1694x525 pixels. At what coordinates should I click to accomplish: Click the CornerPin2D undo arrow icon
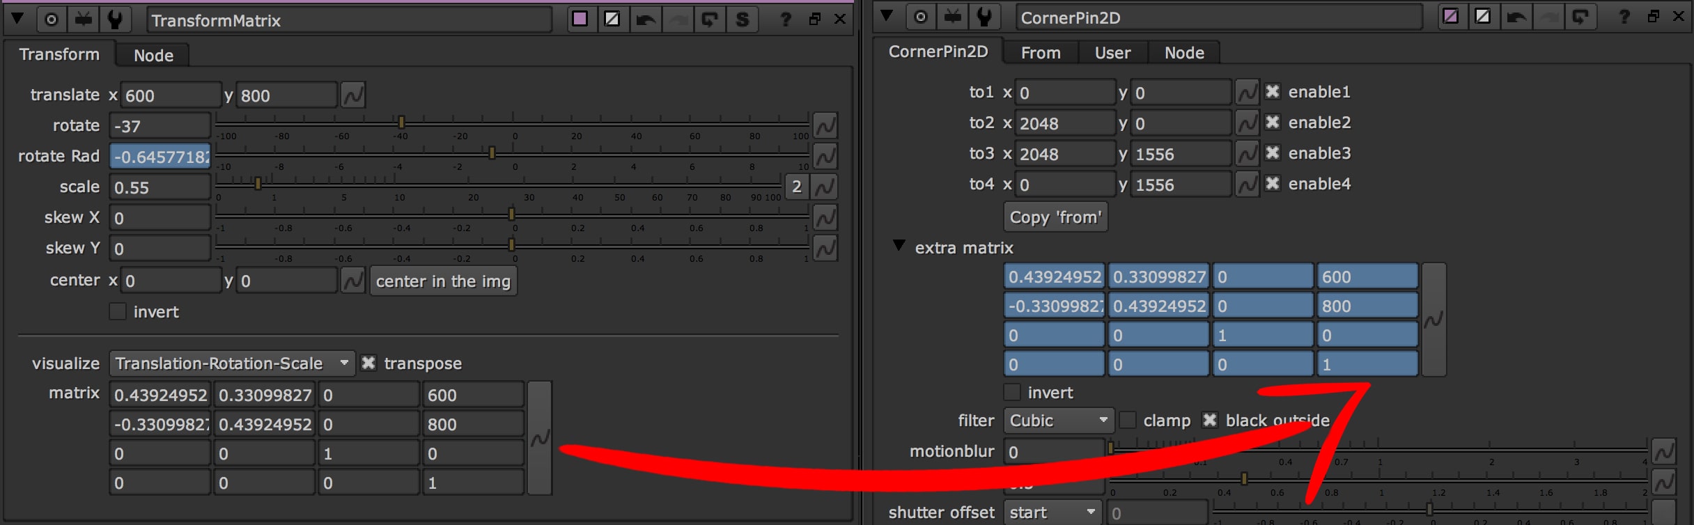[1516, 17]
